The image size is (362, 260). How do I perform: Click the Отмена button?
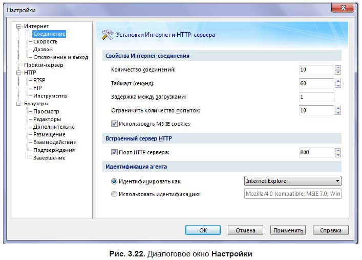pos(245,230)
